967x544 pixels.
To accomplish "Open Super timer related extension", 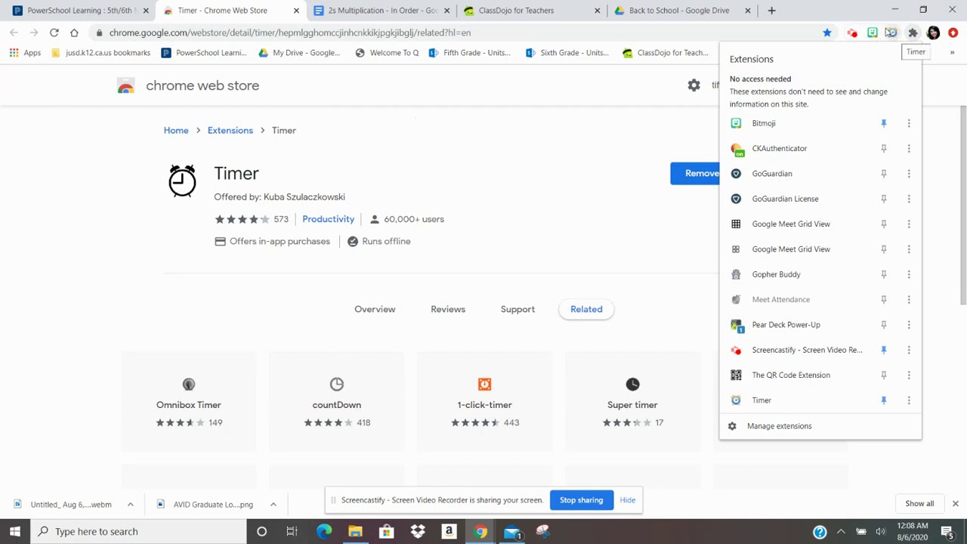I will click(x=632, y=403).
